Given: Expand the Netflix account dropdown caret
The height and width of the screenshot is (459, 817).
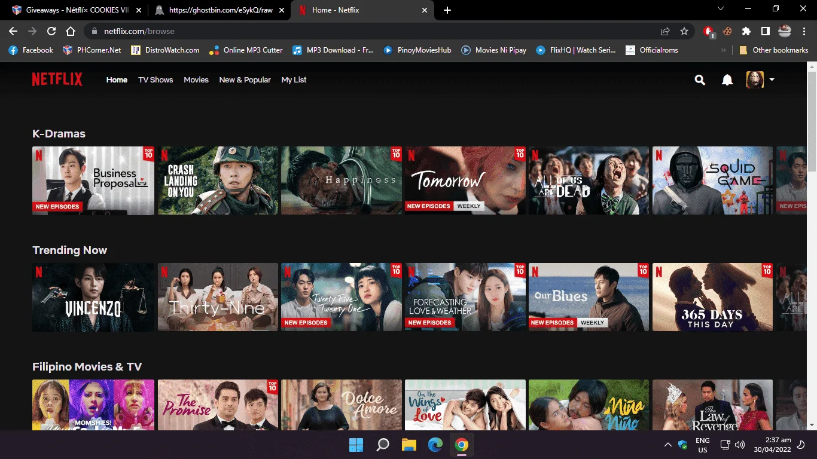Looking at the screenshot, I should [772, 79].
